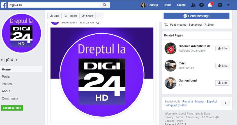Open Friend Requests icon
The image size is (237, 125).
pos(193,5)
